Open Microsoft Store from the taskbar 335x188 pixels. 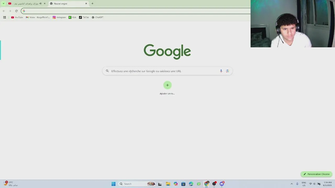(x=183, y=184)
